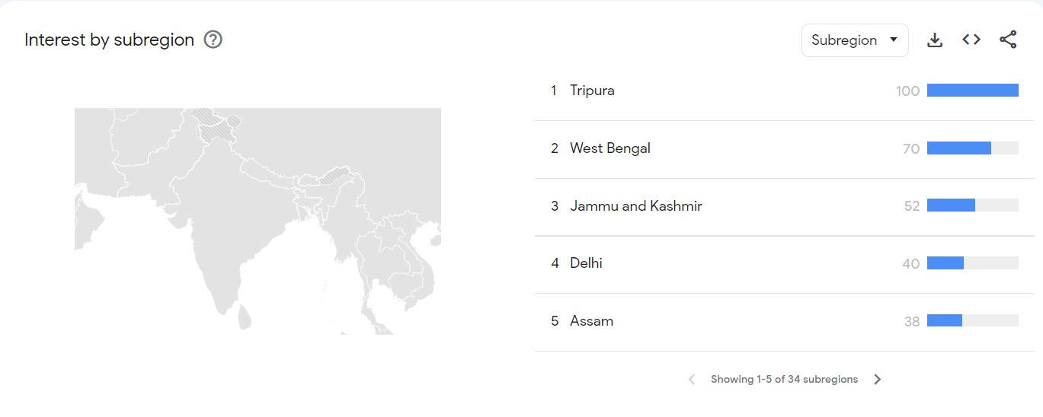This screenshot has width=1043, height=417.
Task: Open the Subregion dropdown menu
Action: click(854, 40)
